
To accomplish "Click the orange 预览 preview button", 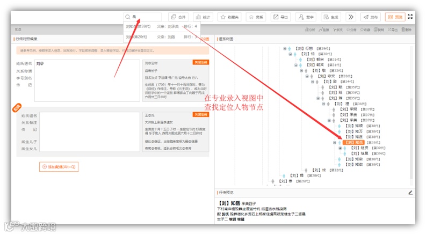I will (x=395, y=17).
